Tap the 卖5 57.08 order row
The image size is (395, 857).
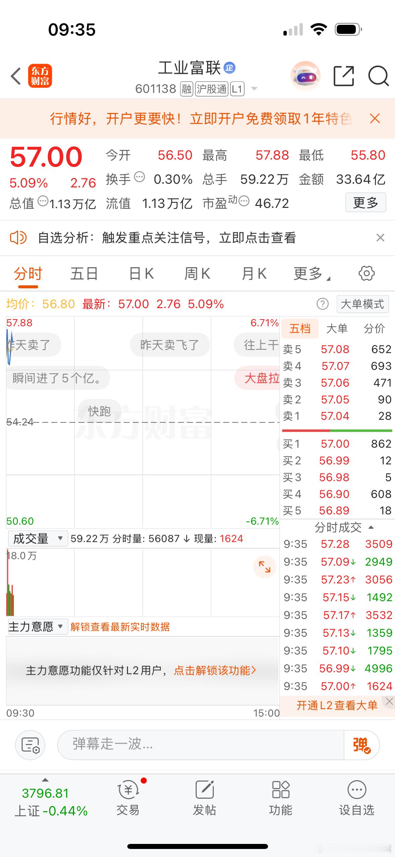pos(337,349)
